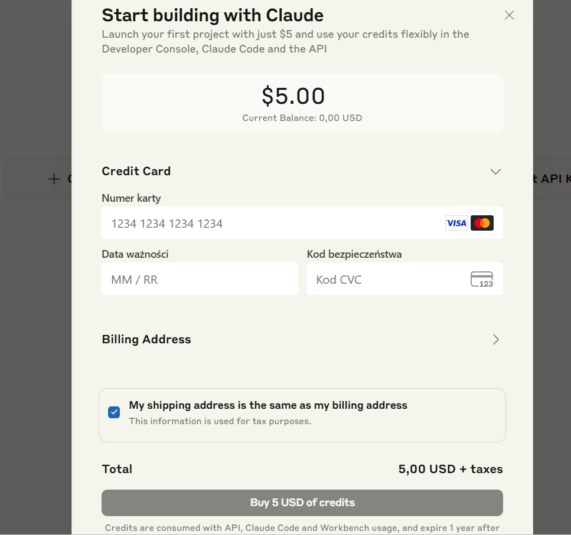Uncheck the shipping address same as billing checkbox
The width and height of the screenshot is (571, 535).
(x=114, y=412)
